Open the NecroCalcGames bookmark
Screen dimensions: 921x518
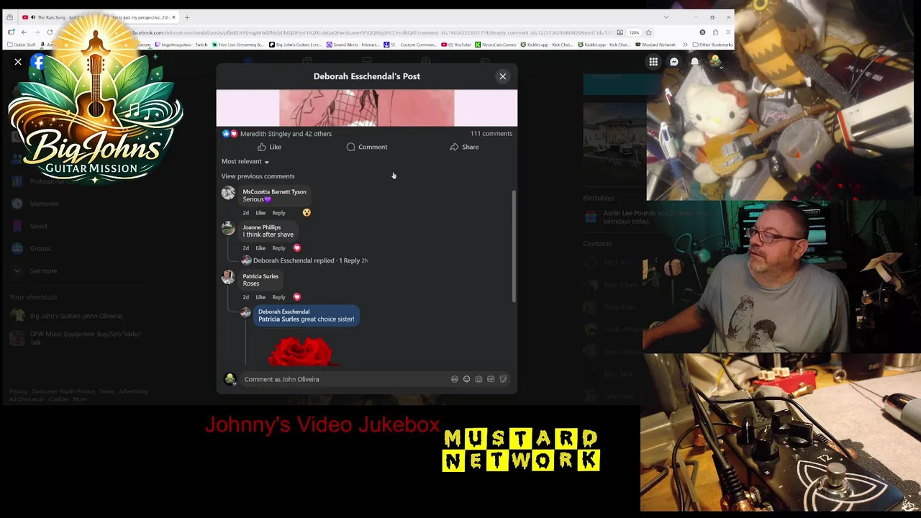[497, 45]
